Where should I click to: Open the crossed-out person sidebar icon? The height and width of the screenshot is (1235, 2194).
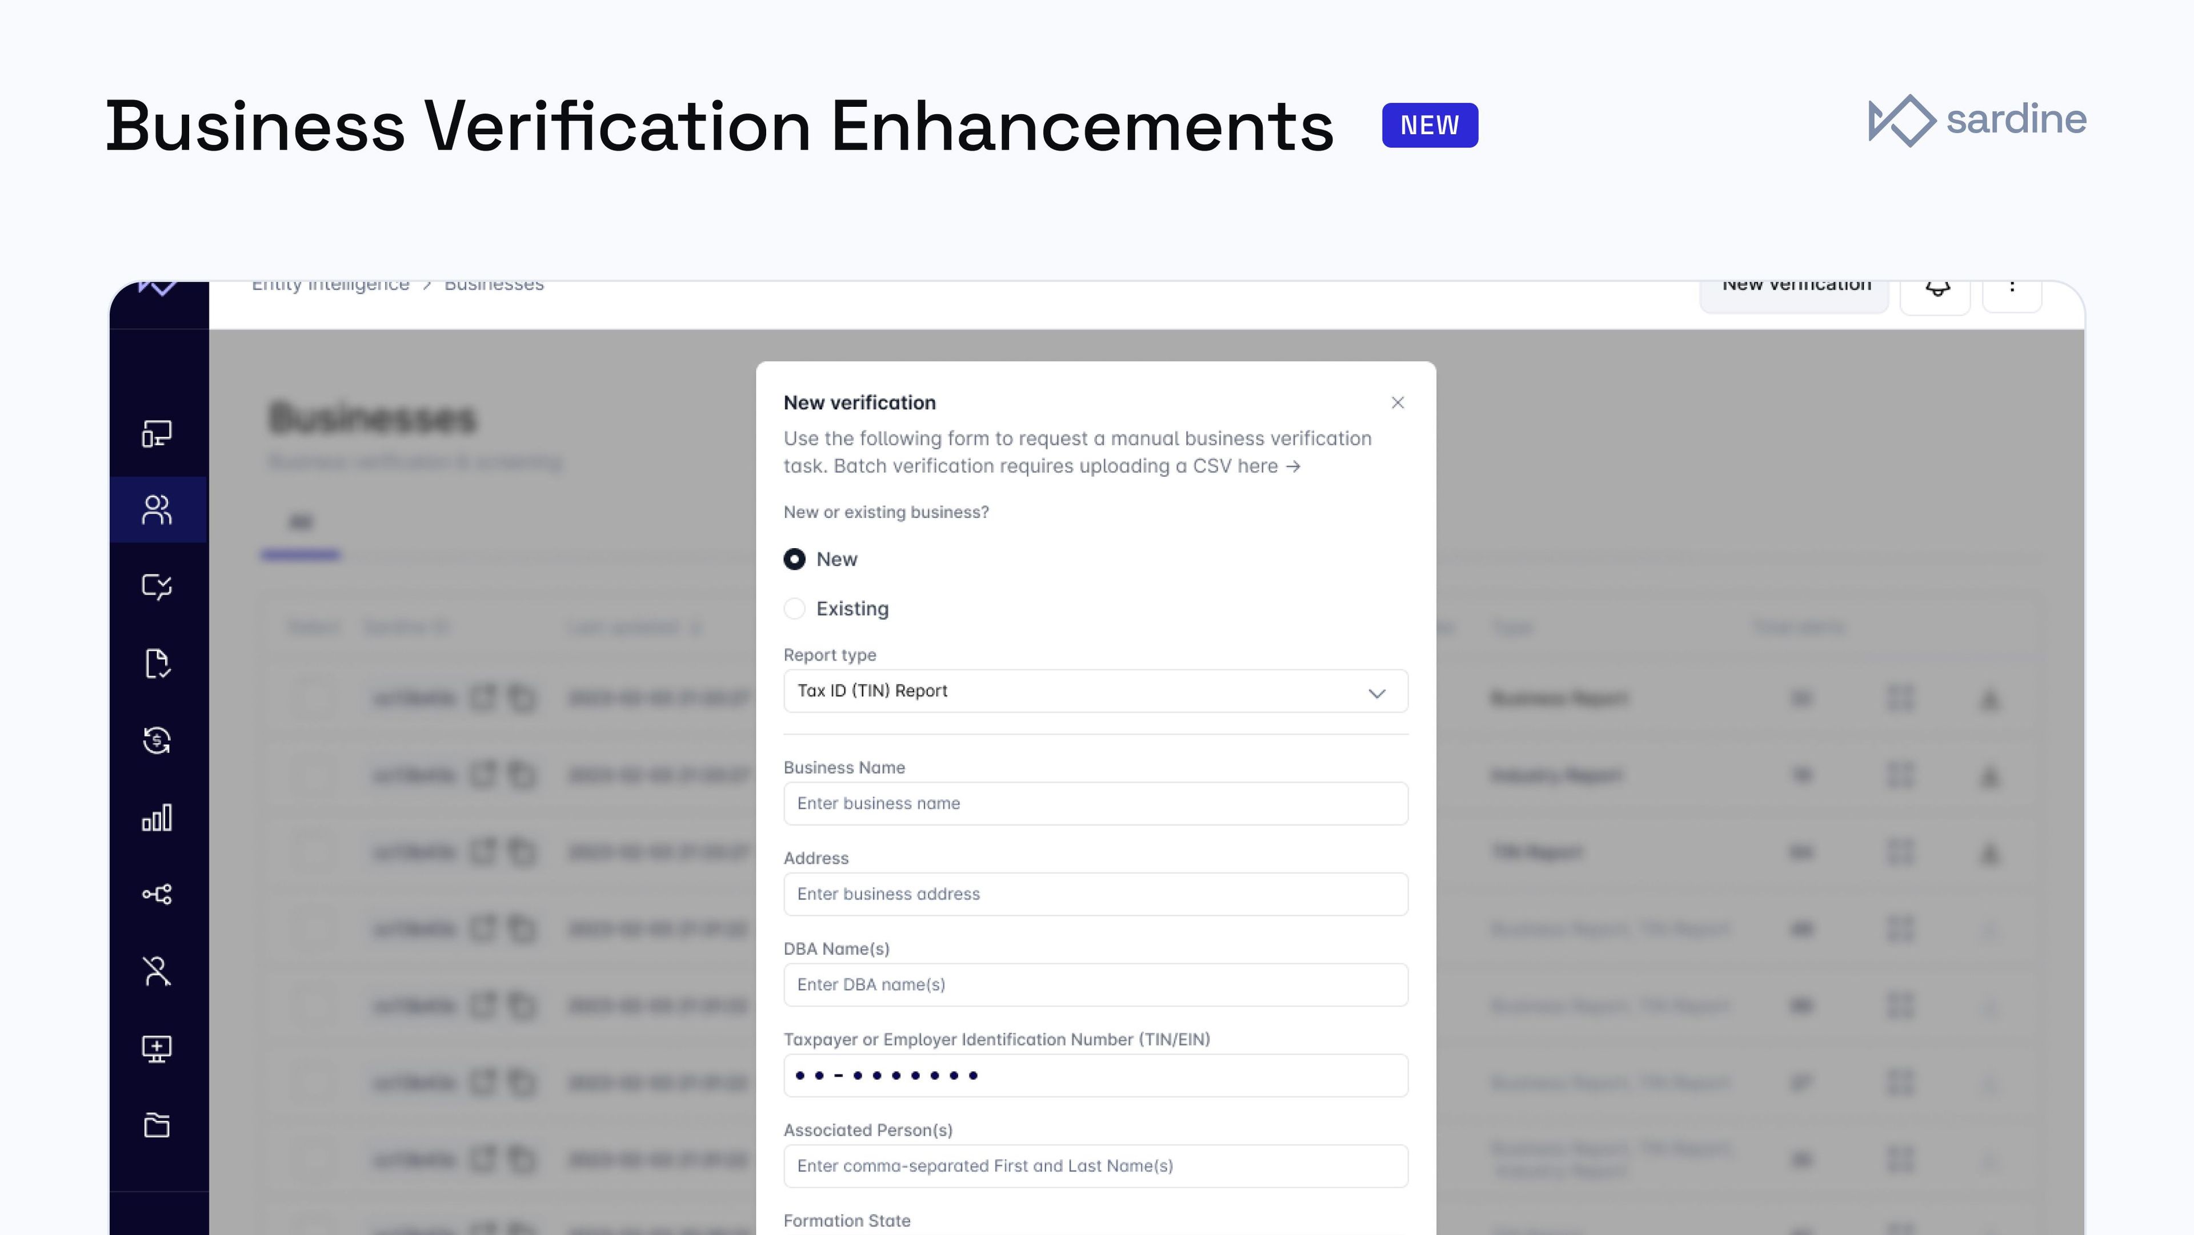pos(157,971)
